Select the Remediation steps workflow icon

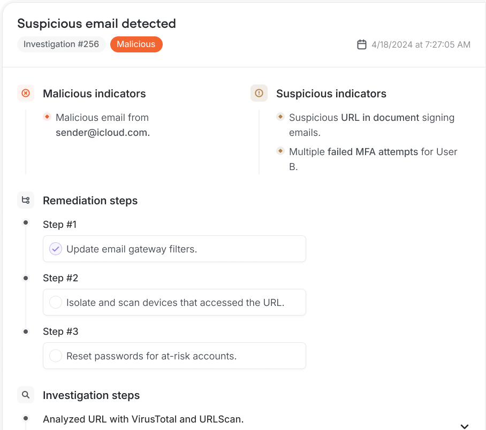click(26, 199)
